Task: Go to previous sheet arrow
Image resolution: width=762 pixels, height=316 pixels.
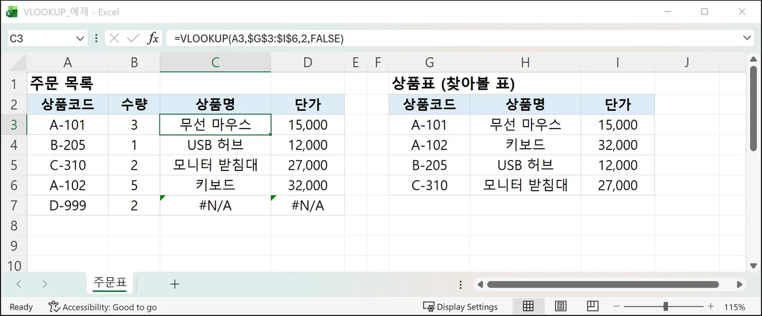Action: [x=19, y=284]
